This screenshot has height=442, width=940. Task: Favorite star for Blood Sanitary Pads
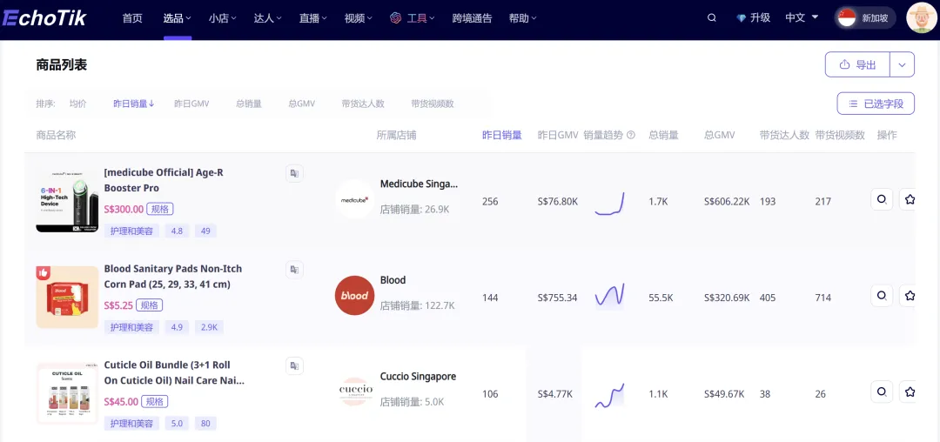[x=910, y=296]
